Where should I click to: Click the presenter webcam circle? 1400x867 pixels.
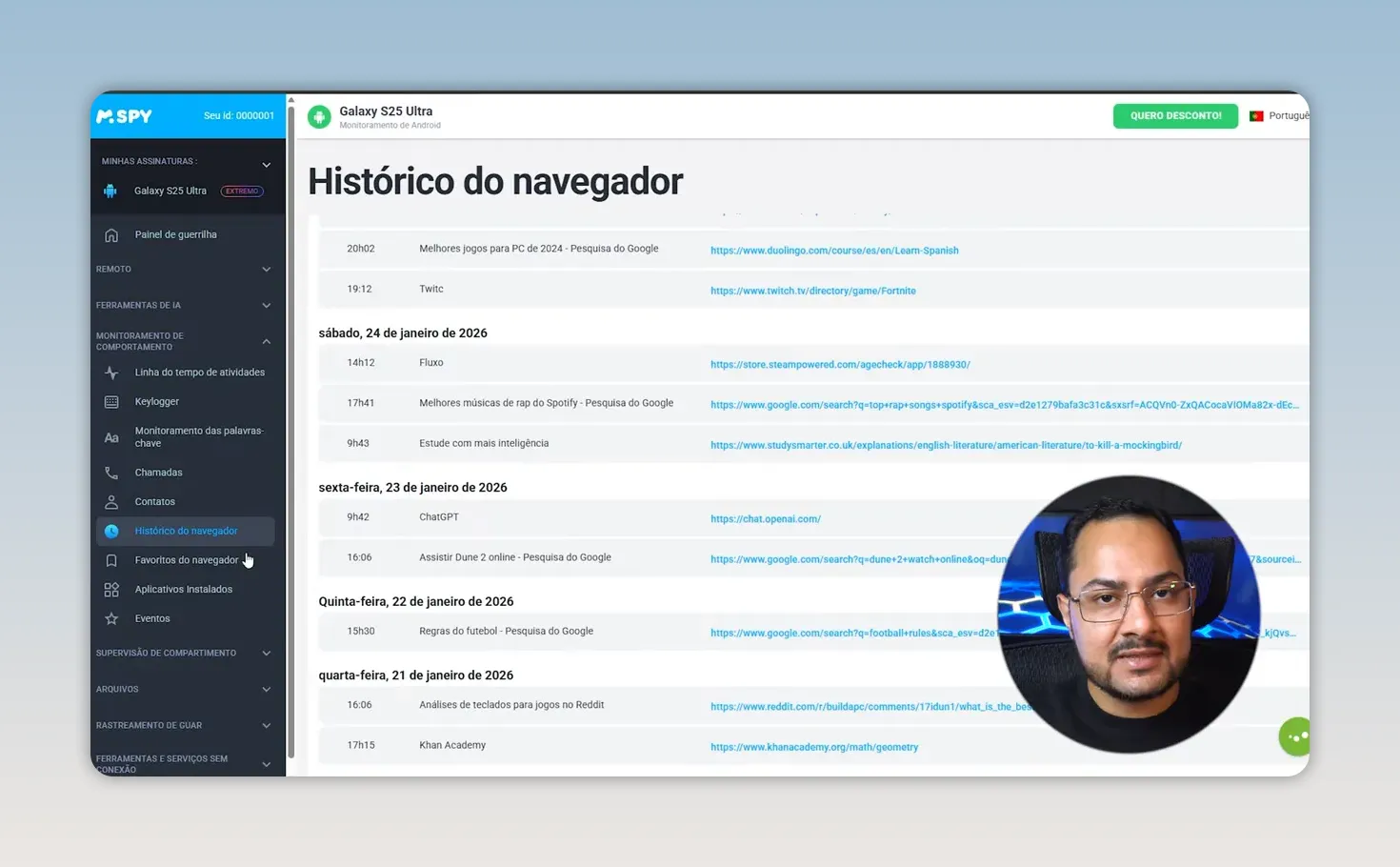pos(1129,614)
